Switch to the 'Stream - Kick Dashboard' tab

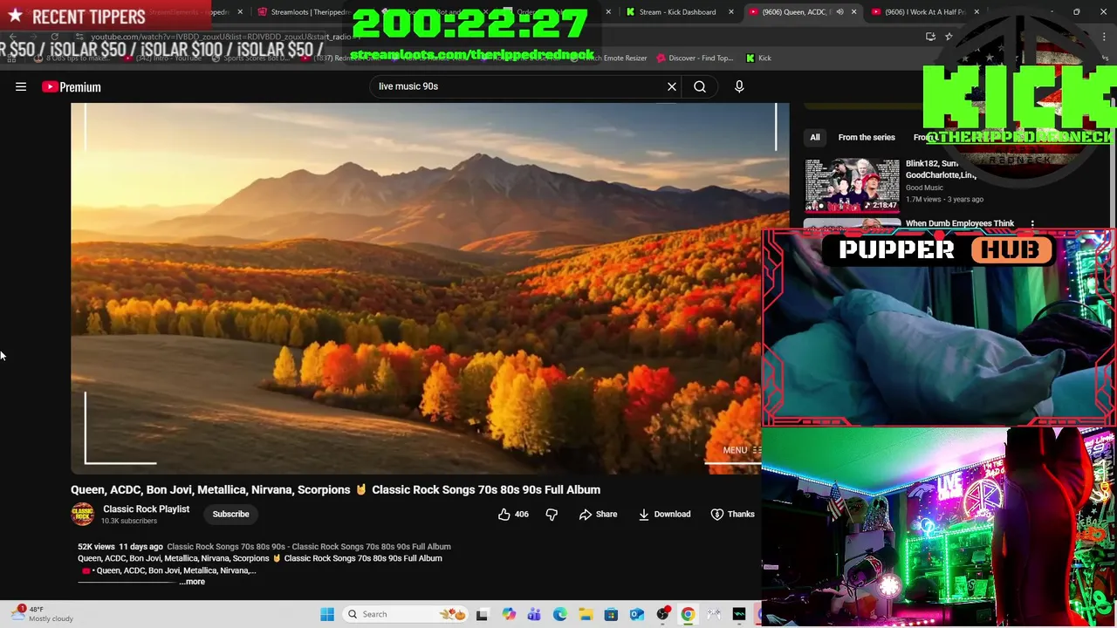point(677,12)
